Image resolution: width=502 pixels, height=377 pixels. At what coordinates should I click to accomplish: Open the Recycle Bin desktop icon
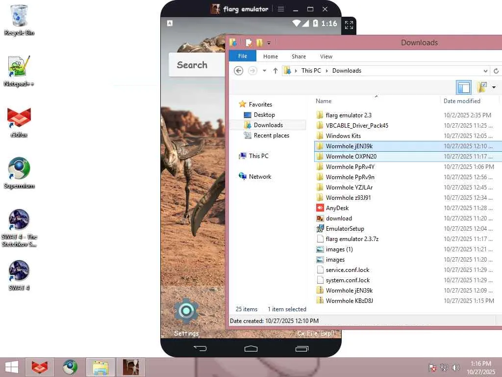19,20
